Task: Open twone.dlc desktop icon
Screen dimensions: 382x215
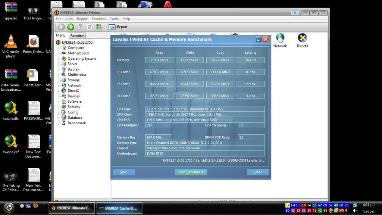Action: [x=11, y=111]
